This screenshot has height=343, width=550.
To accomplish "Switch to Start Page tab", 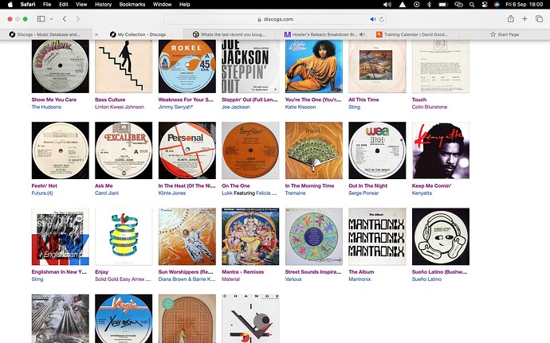I will point(505,34).
